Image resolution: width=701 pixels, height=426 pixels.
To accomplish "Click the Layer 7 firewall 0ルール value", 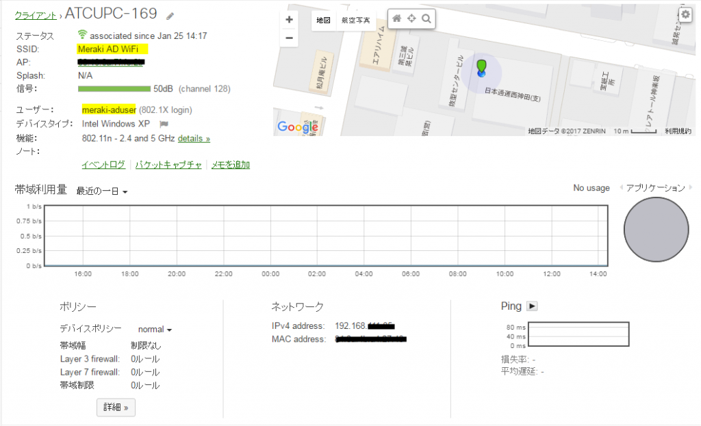I will pos(145,373).
